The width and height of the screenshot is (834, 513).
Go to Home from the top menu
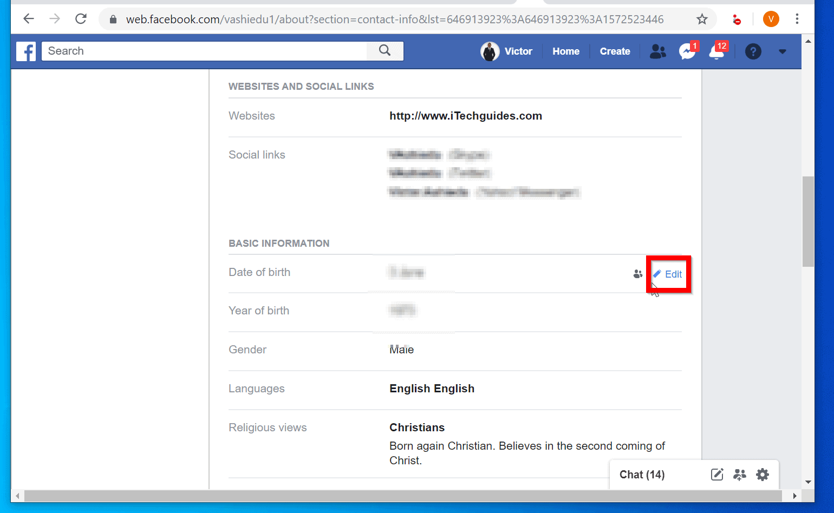coord(565,51)
